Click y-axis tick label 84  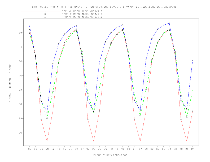click(x=20, y=47)
